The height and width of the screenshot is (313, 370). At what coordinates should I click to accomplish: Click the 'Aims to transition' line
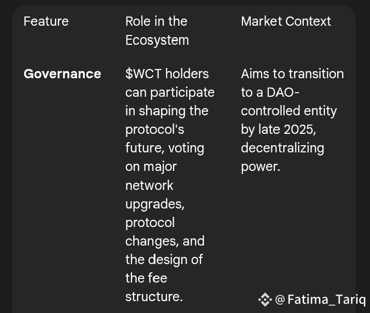point(292,74)
